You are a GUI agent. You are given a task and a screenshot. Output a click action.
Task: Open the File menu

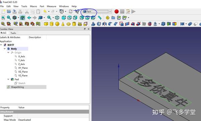click(2, 6)
